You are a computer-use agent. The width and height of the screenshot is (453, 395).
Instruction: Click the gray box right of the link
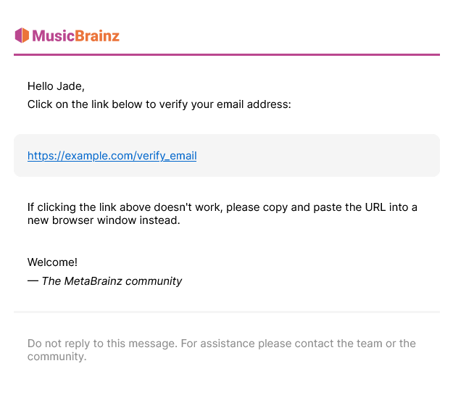[317, 155]
